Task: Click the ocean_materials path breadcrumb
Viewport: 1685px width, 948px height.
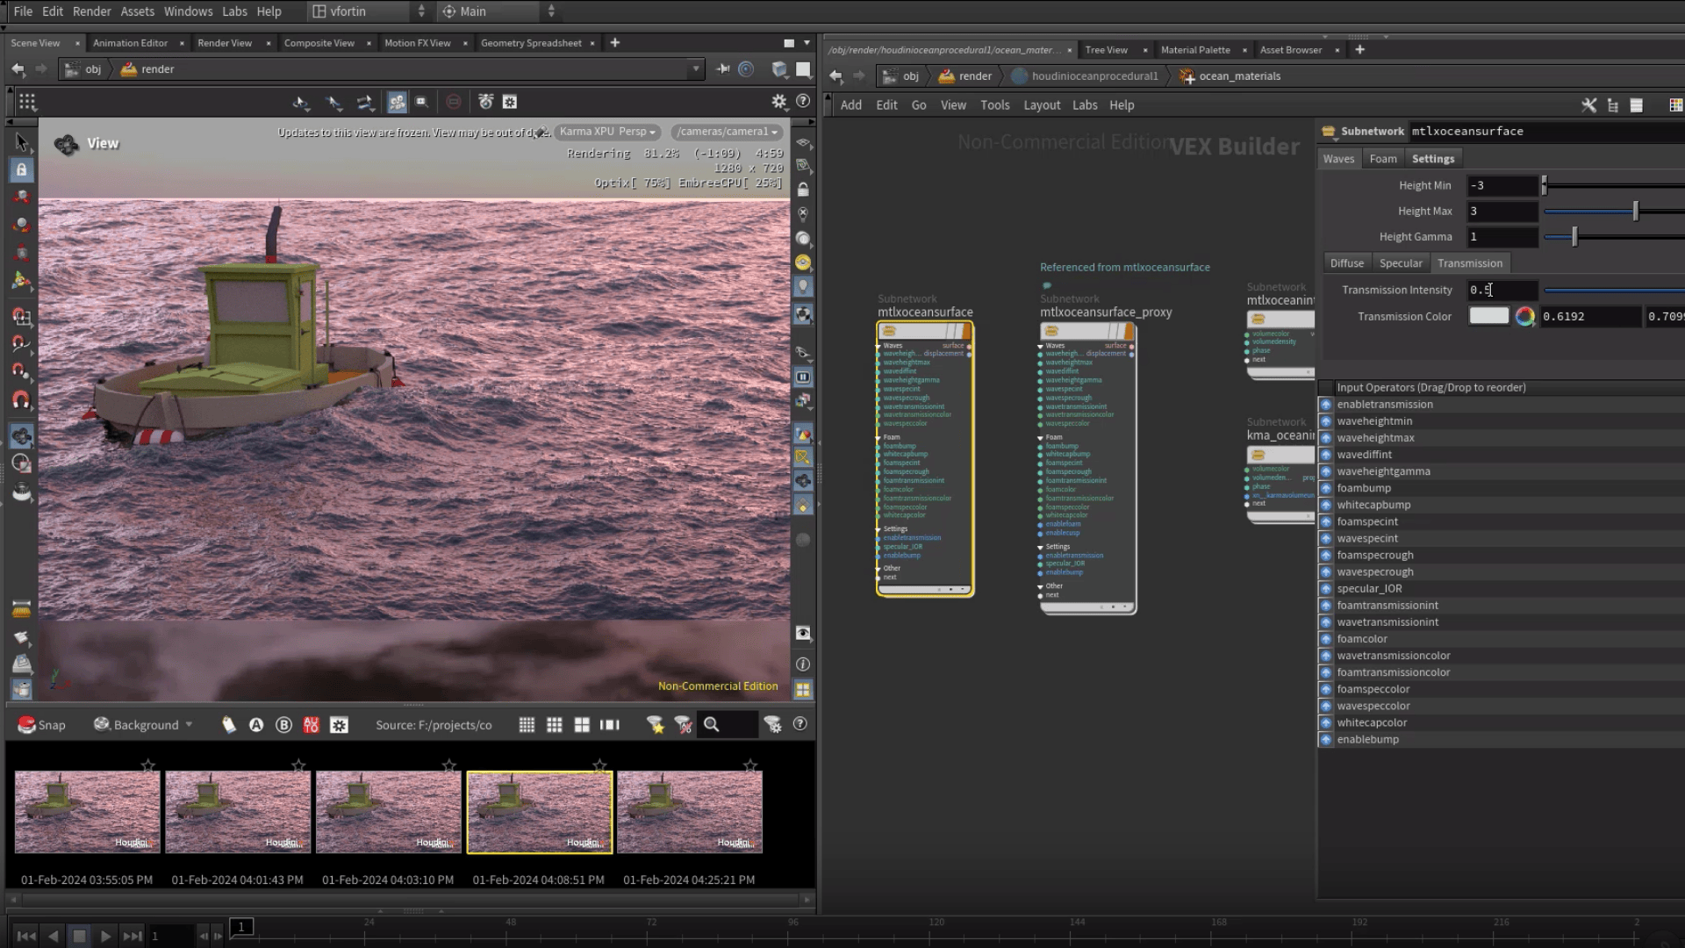Action: [1230, 76]
